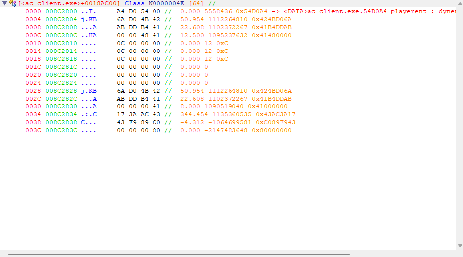Click address 008C2820 at offset 0020
The image size is (463, 257).
(x=61, y=75)
